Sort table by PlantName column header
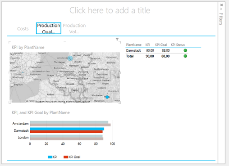 pyautogui.click(x=134, y=45)
